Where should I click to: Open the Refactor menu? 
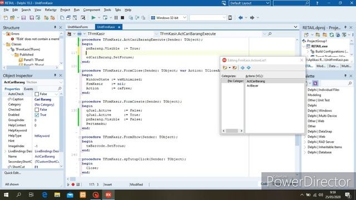51,10
